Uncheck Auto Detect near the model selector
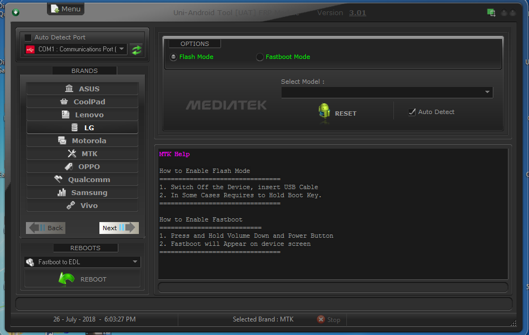The height and width of the screenshot is (335, 529). click(x=412, y=112)
